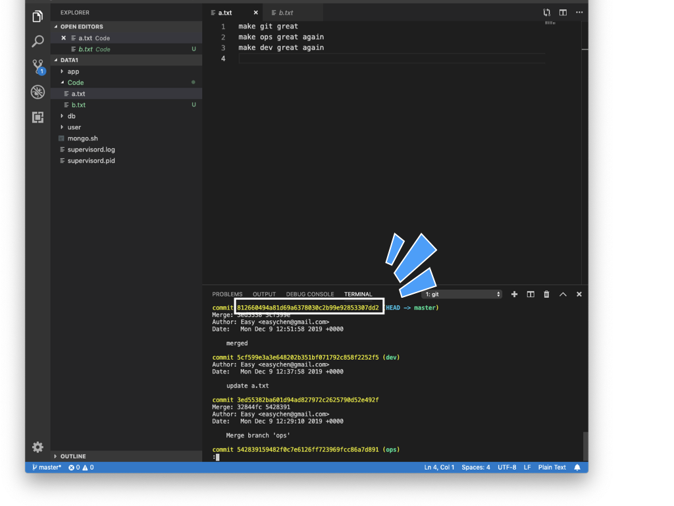Open the Debug view in activity bar
The height and width of the screenshot is (506, 674).
point(38,92)
